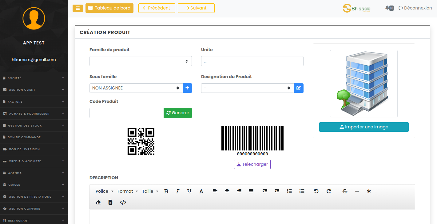Open Gestion Coiffure sidebar menu

pyautogui.click(x=34, y=208)
